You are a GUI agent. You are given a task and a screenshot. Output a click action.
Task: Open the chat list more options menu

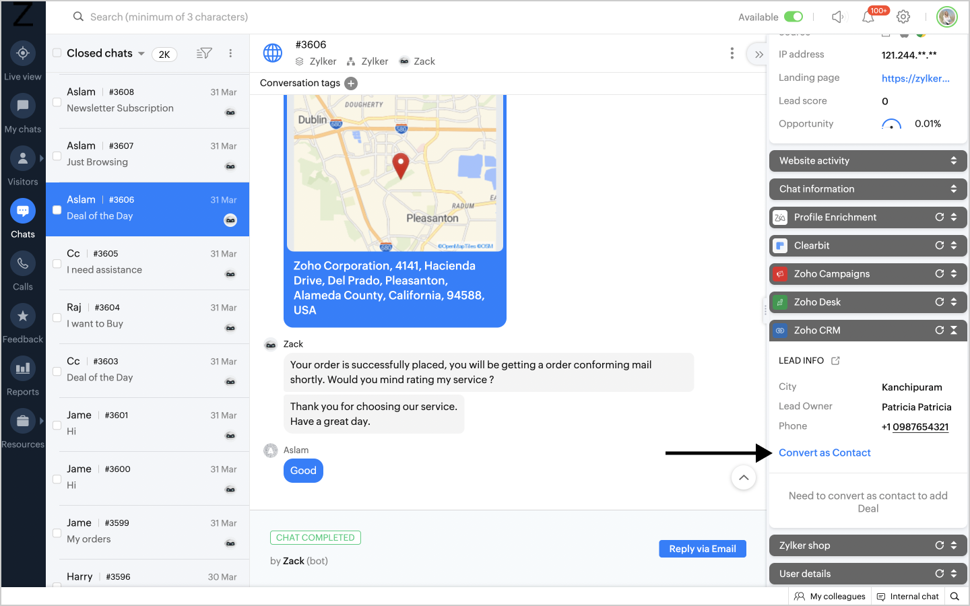pos(230,53)
